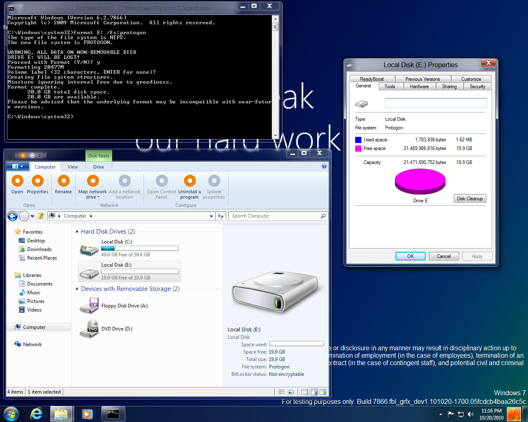The image size is (528, 422).
Task: Click the Back navigation arrow in Explorer
Action: point(12,216)
